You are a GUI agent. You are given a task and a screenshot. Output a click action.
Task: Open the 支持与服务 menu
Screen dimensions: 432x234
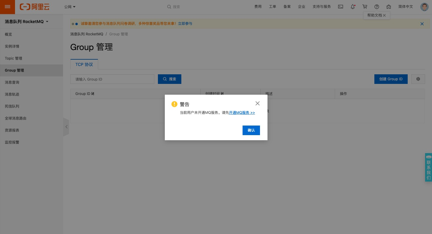(x=322, y=7)
